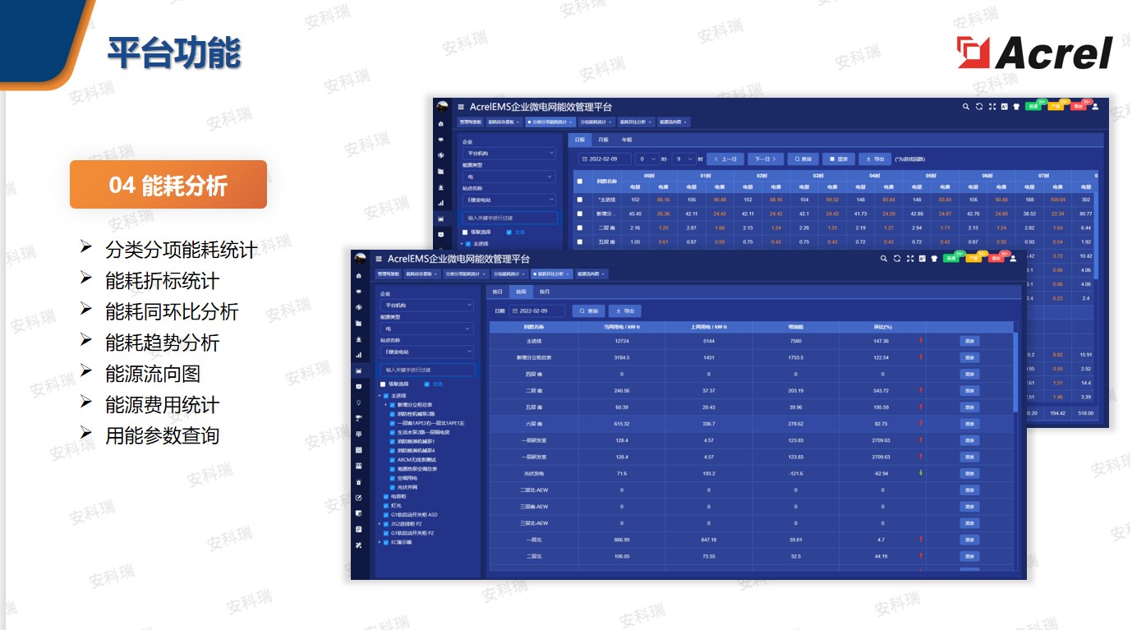Click the home icon in the front window sidebar

(x=358, y=274)
